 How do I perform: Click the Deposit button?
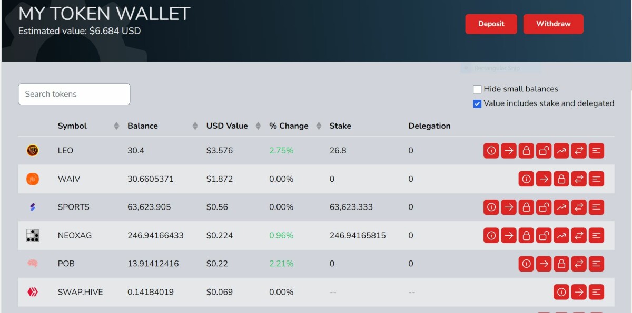pyautogui.click(x=491, y=24)
